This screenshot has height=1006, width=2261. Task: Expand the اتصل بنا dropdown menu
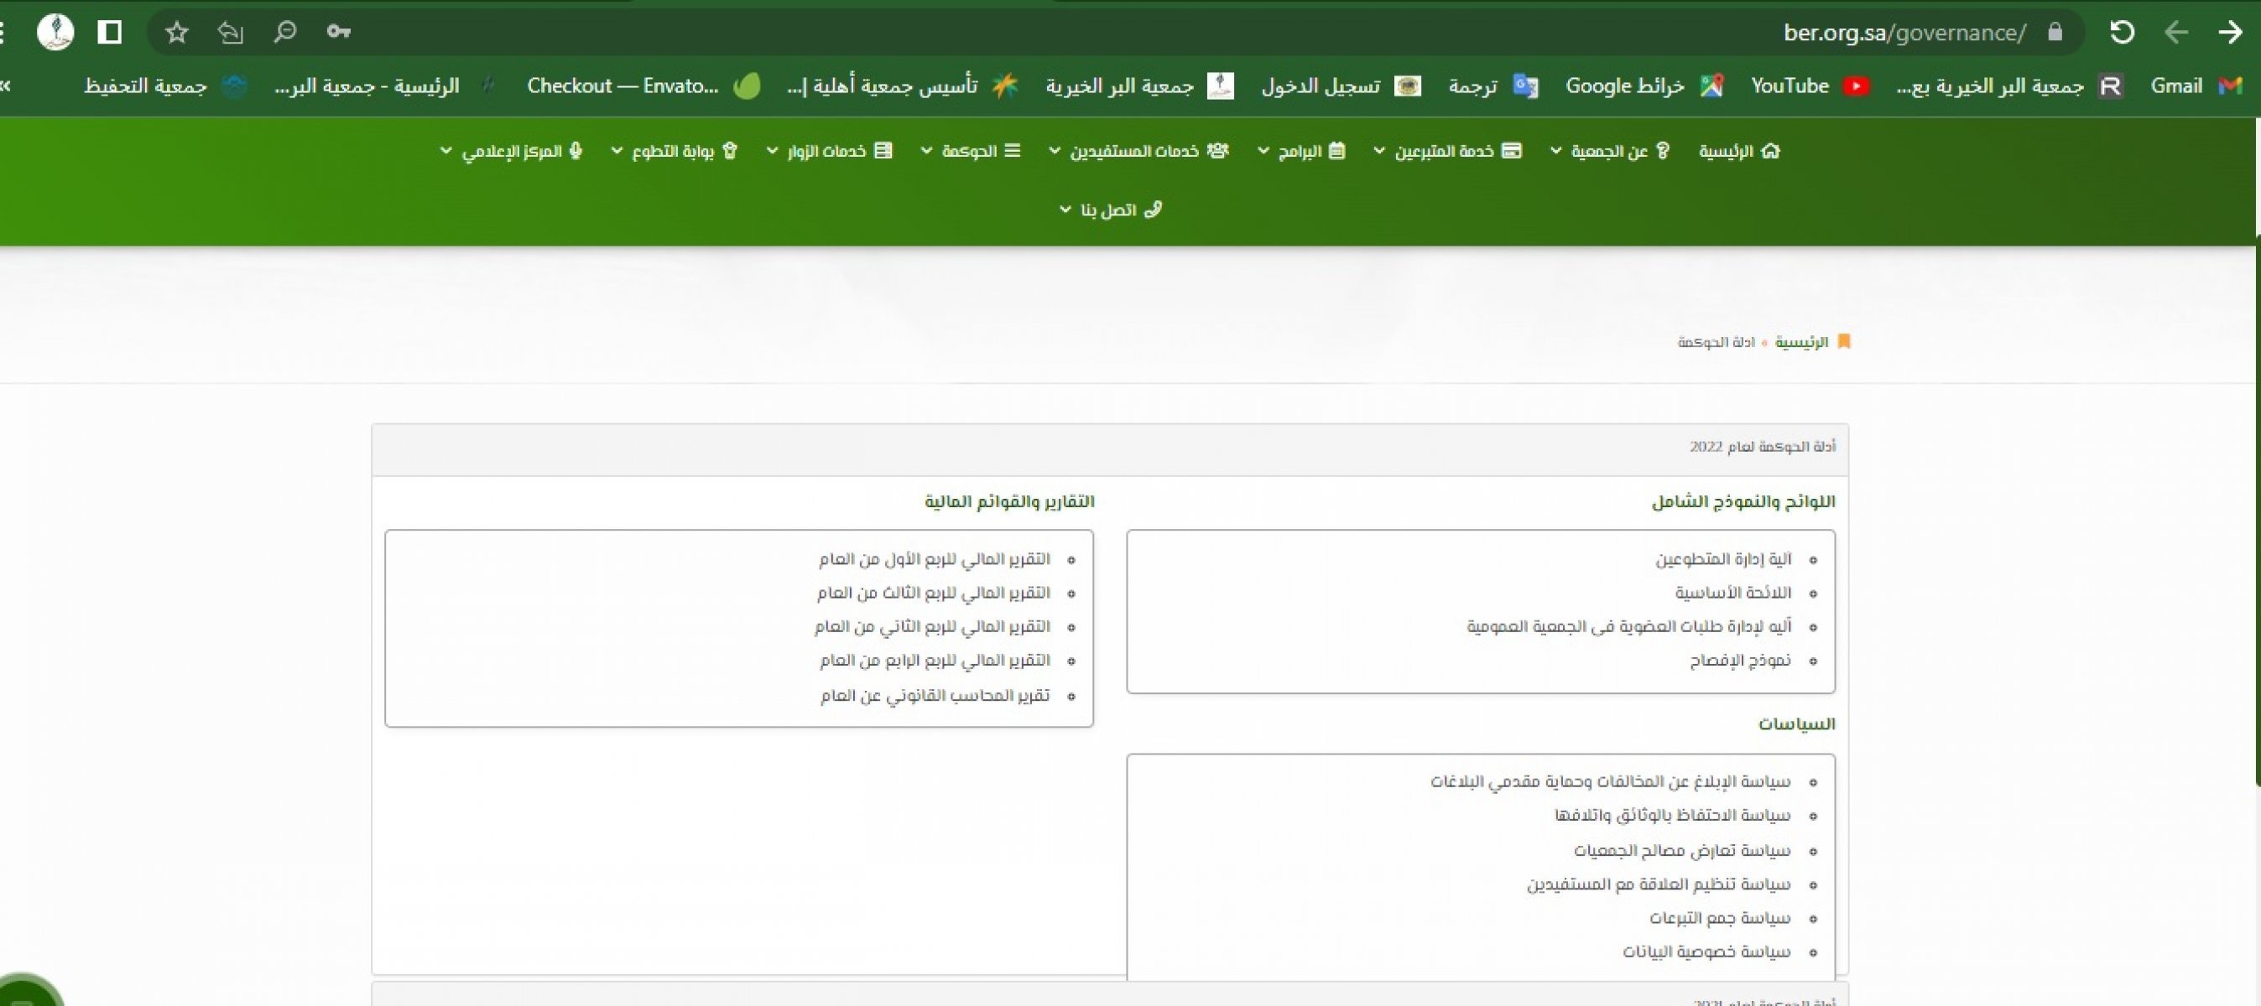[1110, 210]
